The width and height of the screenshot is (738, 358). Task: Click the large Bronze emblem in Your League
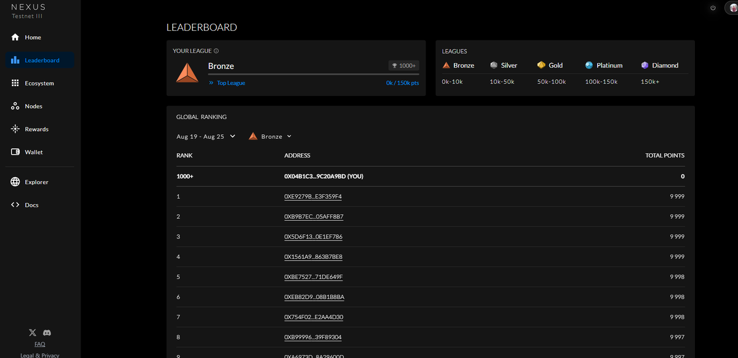[x=187, y=73]
